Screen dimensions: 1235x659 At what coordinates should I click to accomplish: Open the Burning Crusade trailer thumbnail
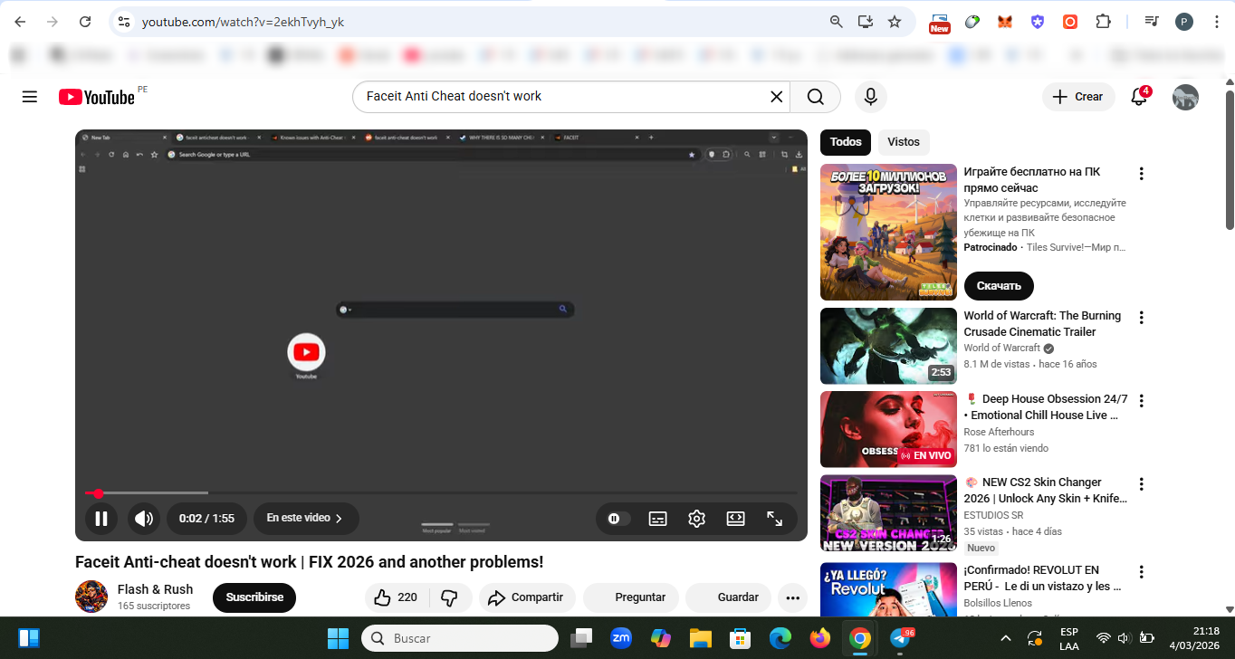(888, 347)
